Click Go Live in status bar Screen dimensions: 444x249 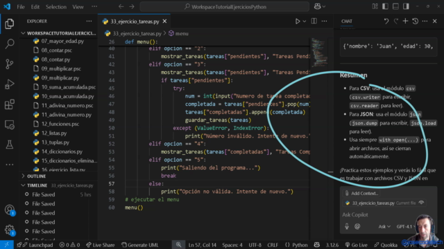coord(356,245)
